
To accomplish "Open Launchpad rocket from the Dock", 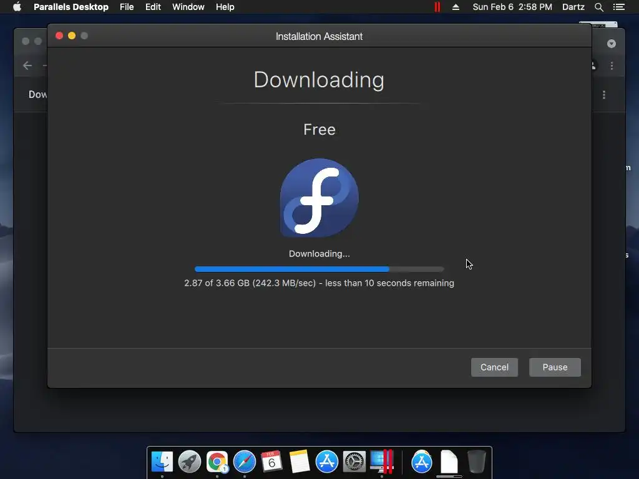I will 190,462.
